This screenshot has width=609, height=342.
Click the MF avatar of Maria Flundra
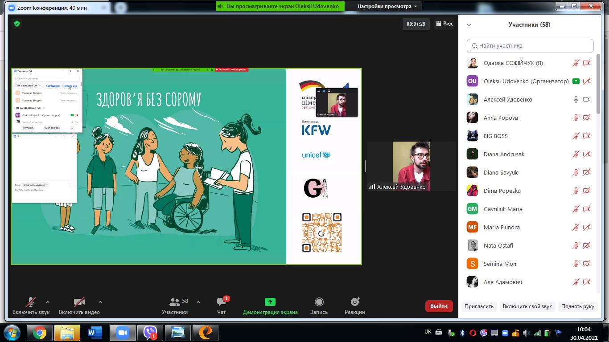(x=472, y=227)
